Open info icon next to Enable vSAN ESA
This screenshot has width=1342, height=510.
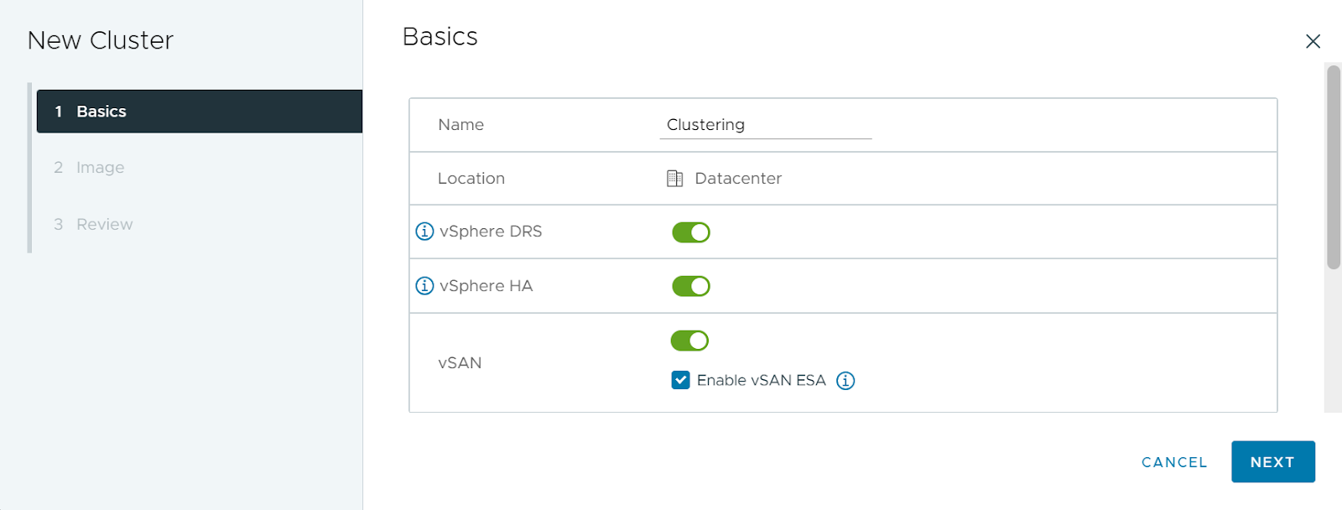click(845, 381)
